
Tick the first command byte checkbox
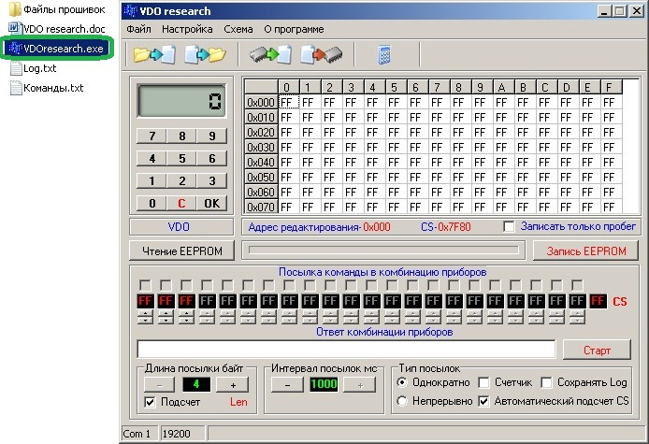coord(145,285)
